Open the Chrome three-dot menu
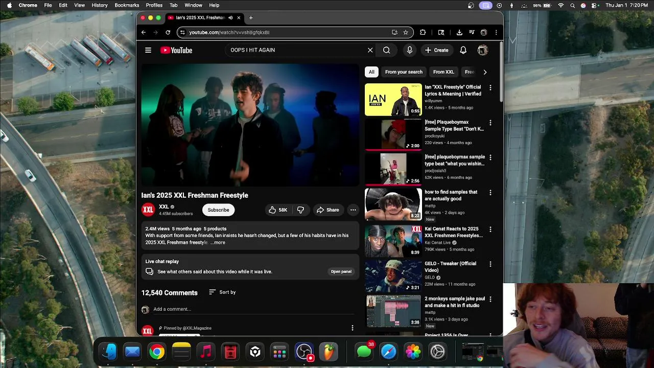Image resolution: width=654 pixels, height=368 pixels. [496, 32]
